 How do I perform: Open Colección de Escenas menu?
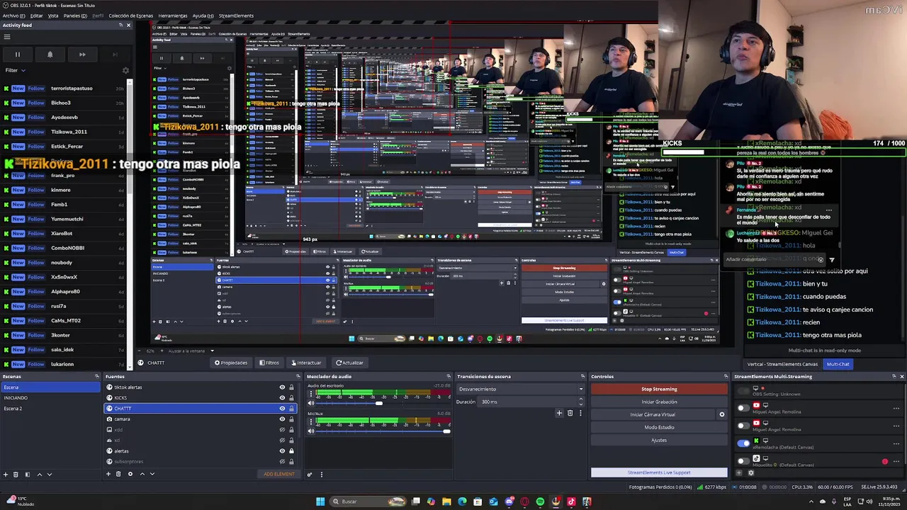(x=130, y=16)
